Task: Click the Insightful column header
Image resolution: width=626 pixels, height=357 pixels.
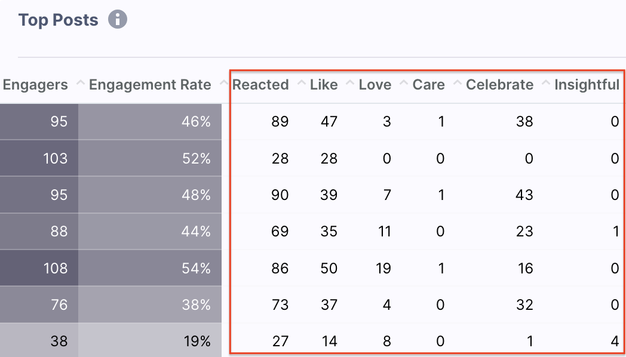Action: tap(587, 85)
